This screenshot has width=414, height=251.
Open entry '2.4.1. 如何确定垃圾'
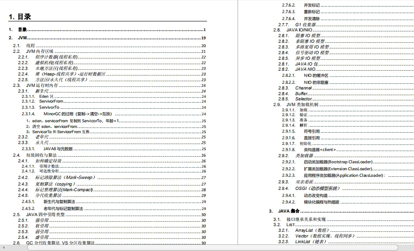tap(112, 161)
